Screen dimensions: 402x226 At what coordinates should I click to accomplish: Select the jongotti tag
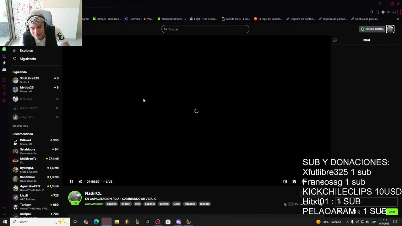click(205, 204)
